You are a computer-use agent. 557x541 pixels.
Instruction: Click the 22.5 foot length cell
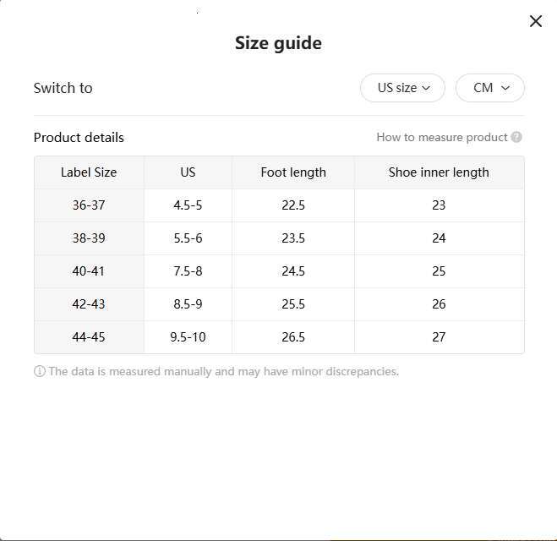pyautogui.click(x=293, y=205)
